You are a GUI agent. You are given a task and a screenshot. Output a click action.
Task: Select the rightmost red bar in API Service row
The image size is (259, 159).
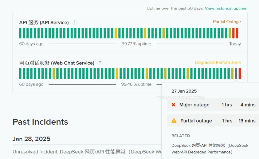[237, 33]
